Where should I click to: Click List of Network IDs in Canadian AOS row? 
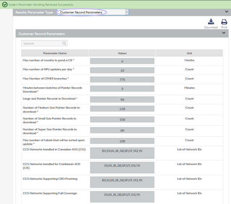click(x=189, y=150)
